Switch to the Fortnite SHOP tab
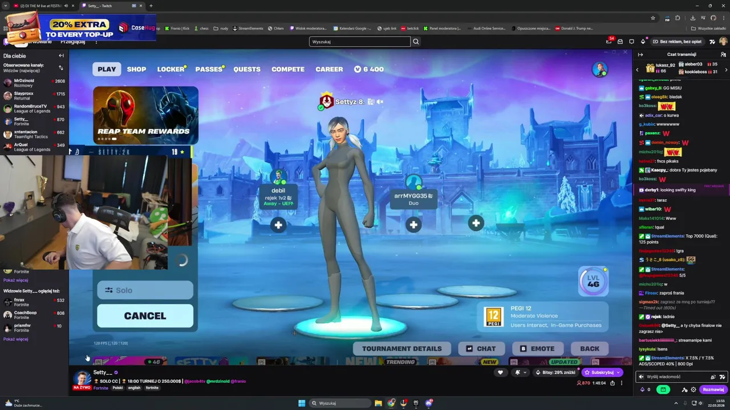 point(136,69)
